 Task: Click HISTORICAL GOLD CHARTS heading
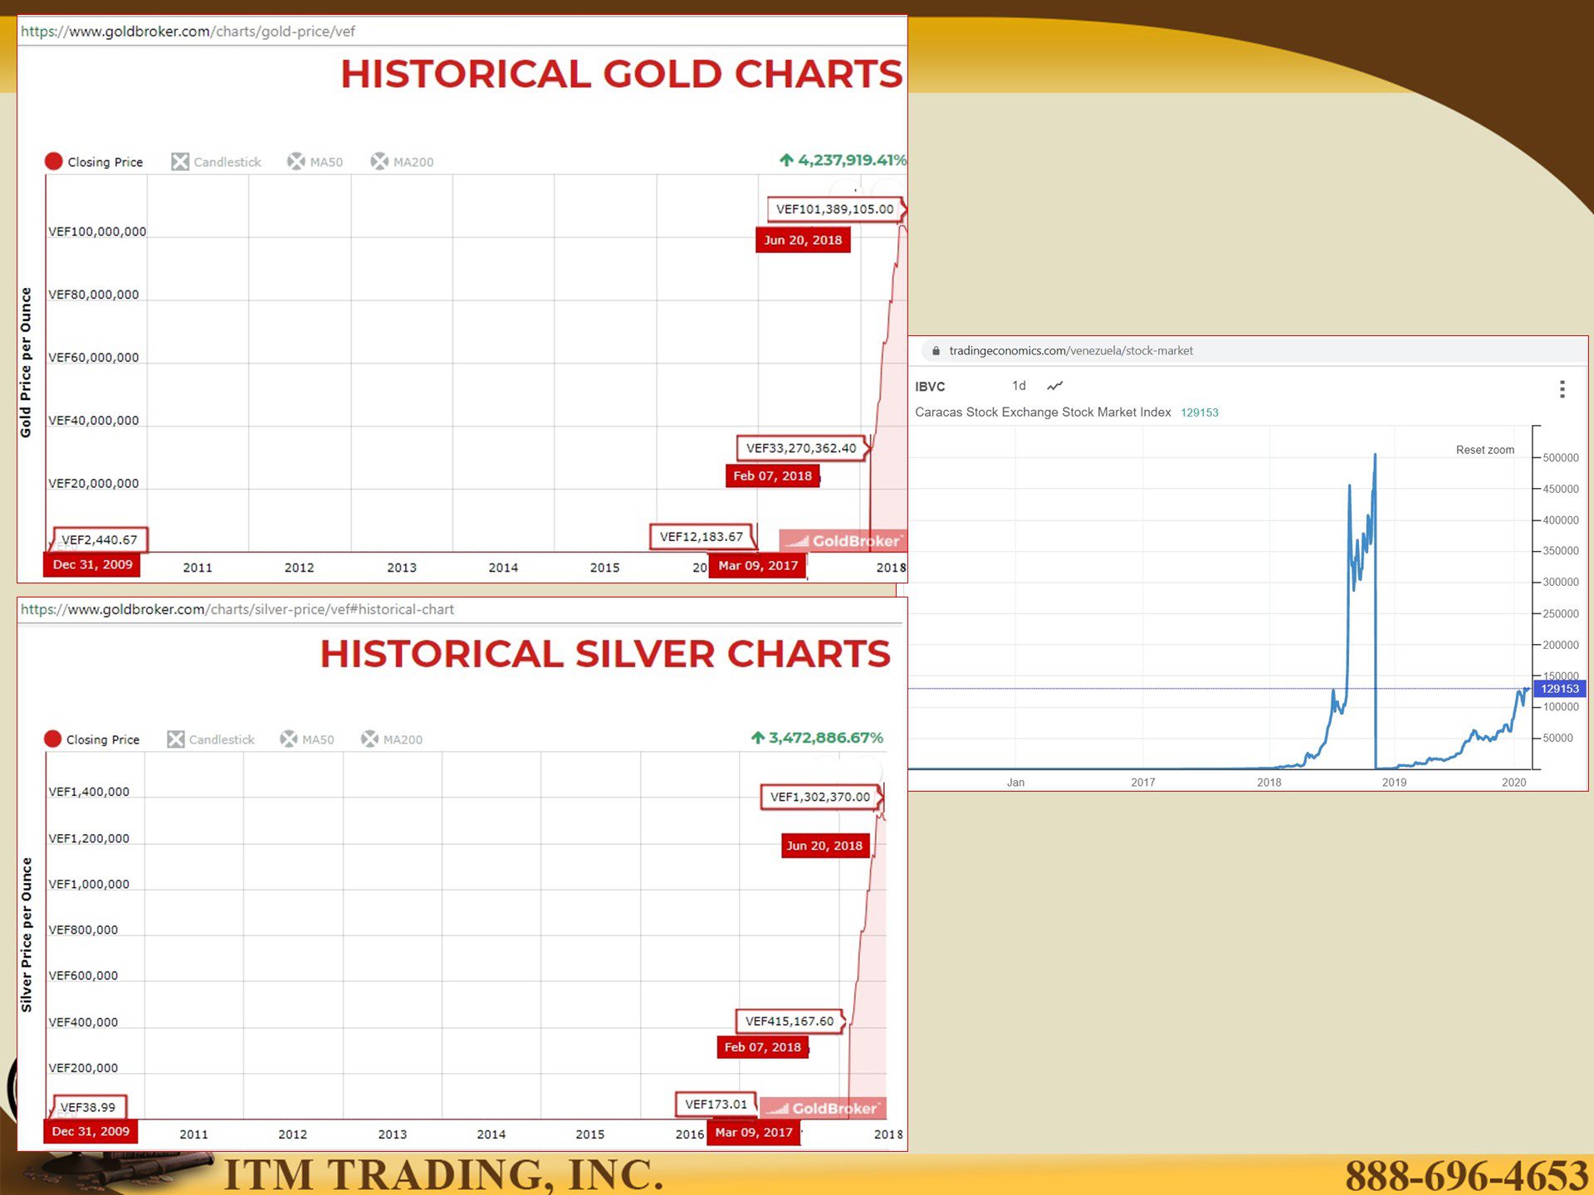(622, 74)
